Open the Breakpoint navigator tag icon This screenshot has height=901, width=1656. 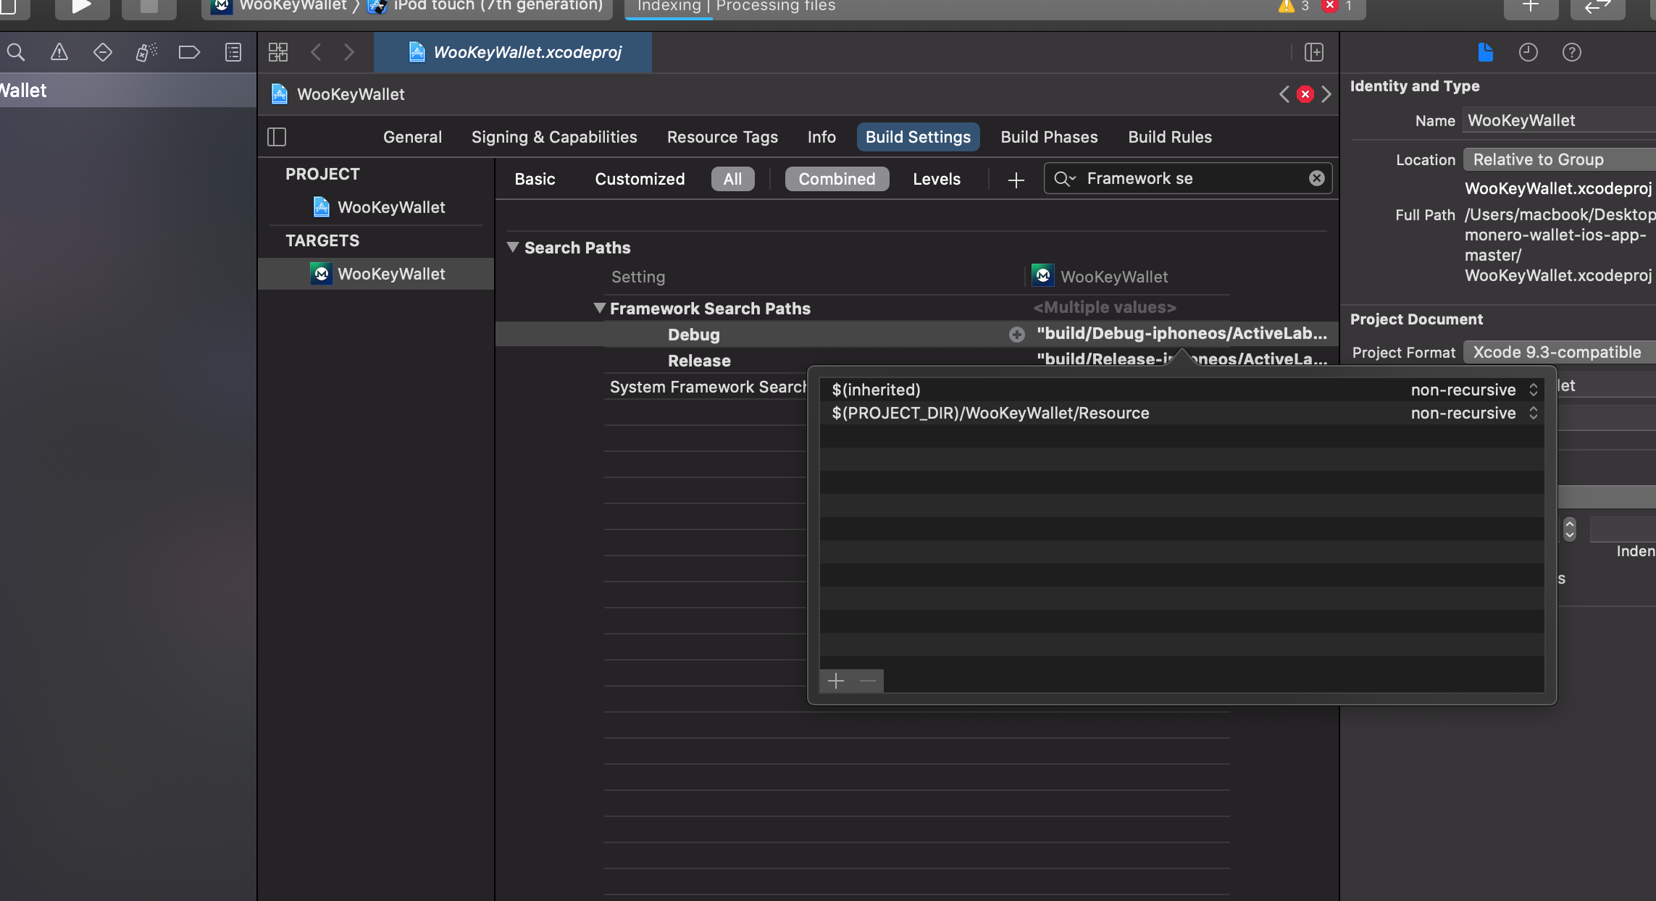pos(189,52)
